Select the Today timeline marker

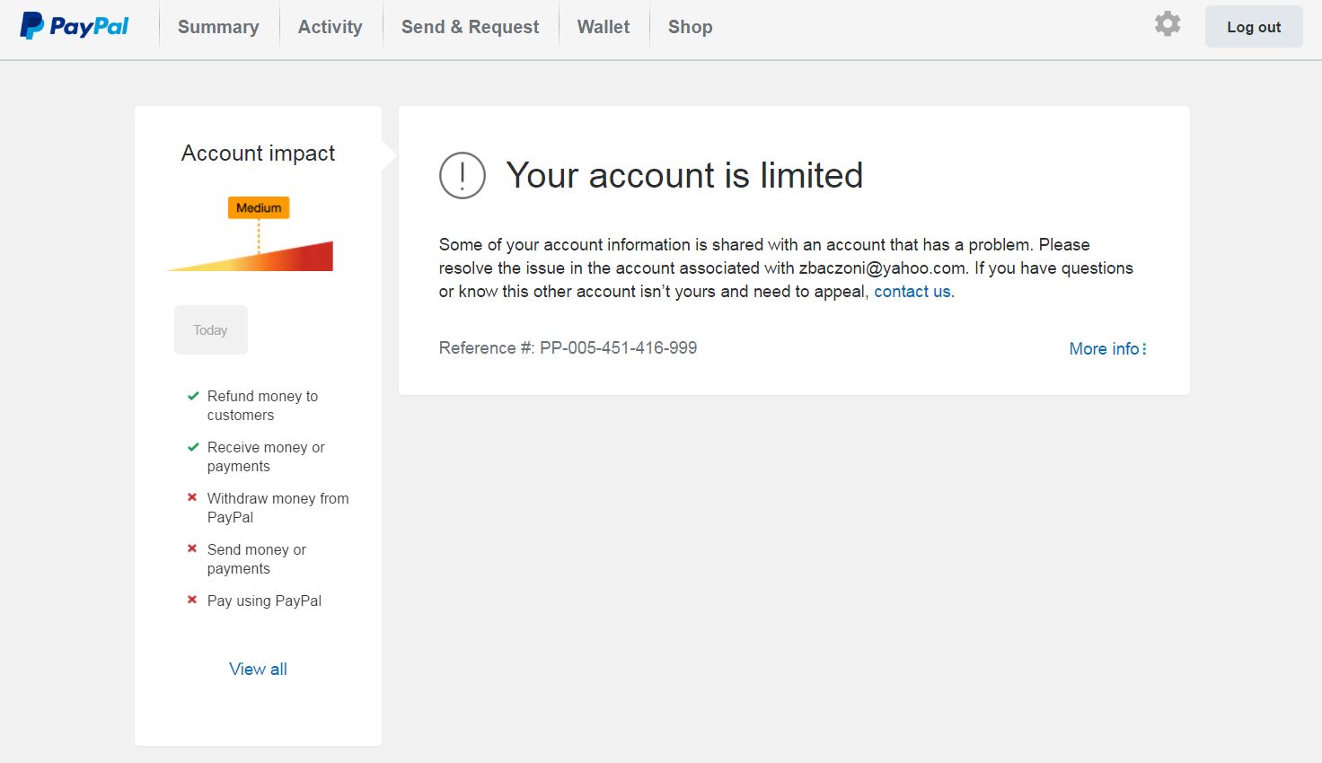pyautogui.click(x=211, y=330)
